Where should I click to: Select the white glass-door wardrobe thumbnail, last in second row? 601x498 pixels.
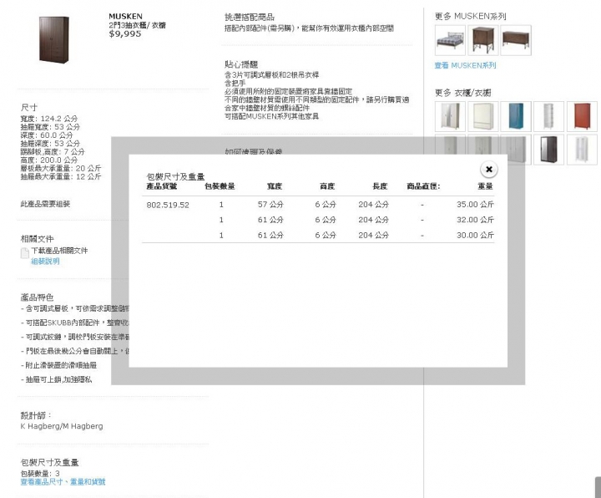pyautogui.click(x=582, y=150)
